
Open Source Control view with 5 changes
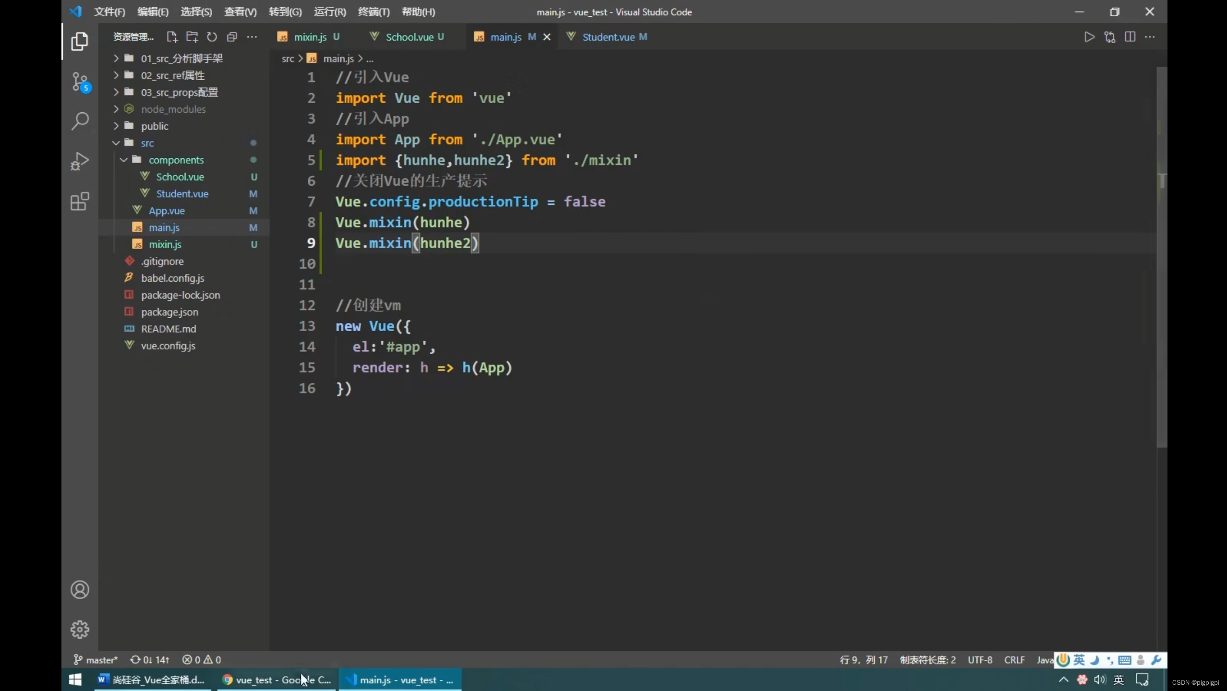click(80, 82)
